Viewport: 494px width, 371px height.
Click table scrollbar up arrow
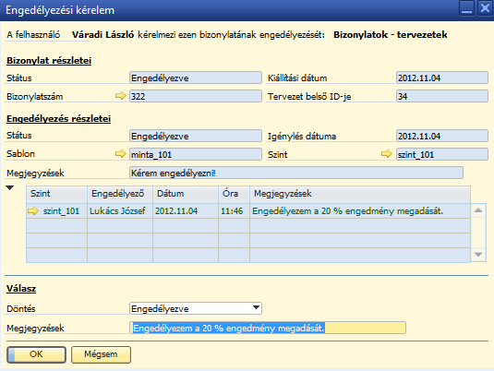click(478, 210)
